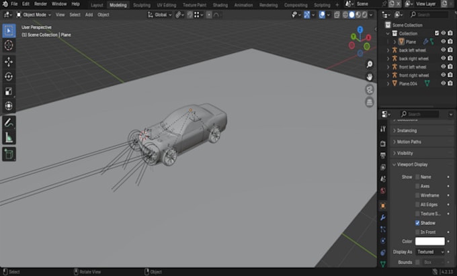Switch perspective/orthographic grid icon
The height and width of the screenshot is (276, 457).
370,102
